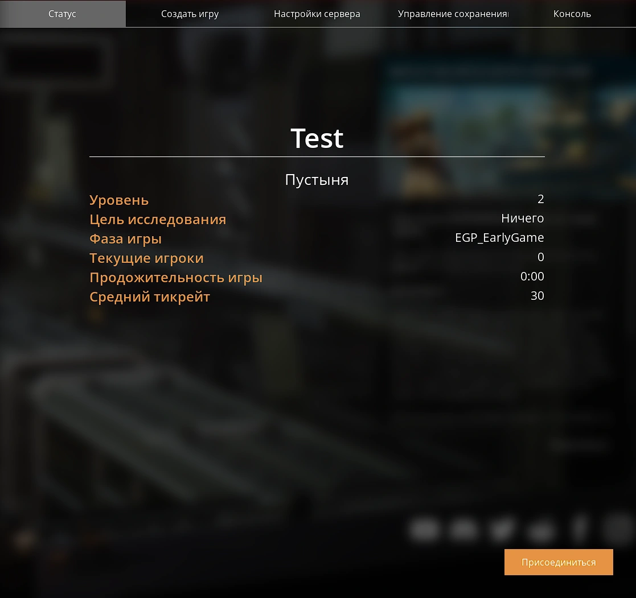Click the Цель исследования label

coord(158,220)
